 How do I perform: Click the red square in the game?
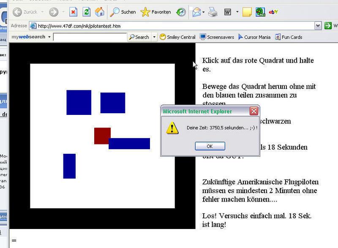point(102,135)
